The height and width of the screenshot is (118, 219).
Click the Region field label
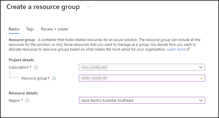14,101
